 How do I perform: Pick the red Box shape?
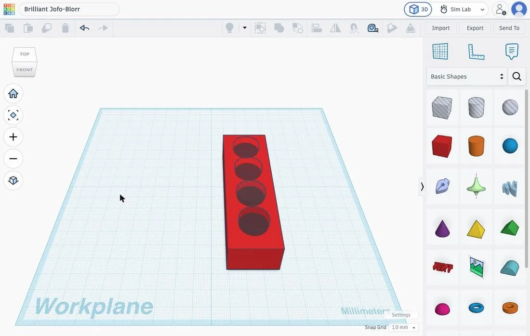point(442,146)
